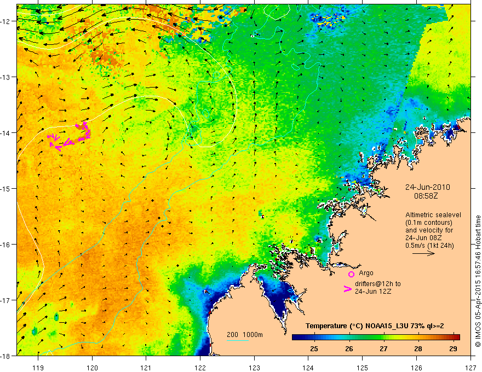Click latitude axis label -15
Image resolution: width=482 pixels, height=372 pixels.
click(x=5, y=188)
